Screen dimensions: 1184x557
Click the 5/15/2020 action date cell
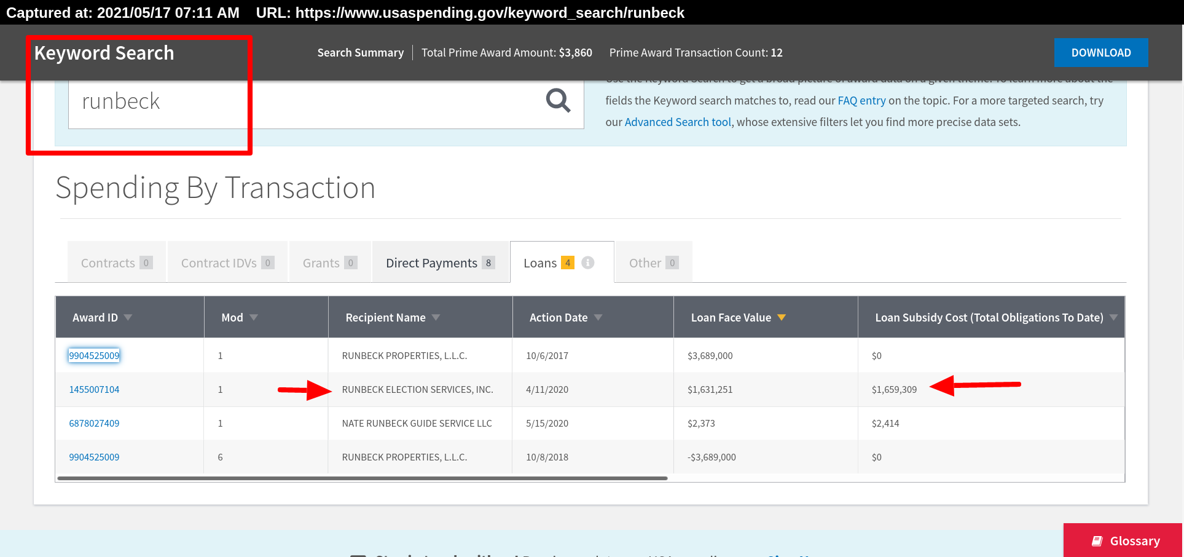point(547,423)
